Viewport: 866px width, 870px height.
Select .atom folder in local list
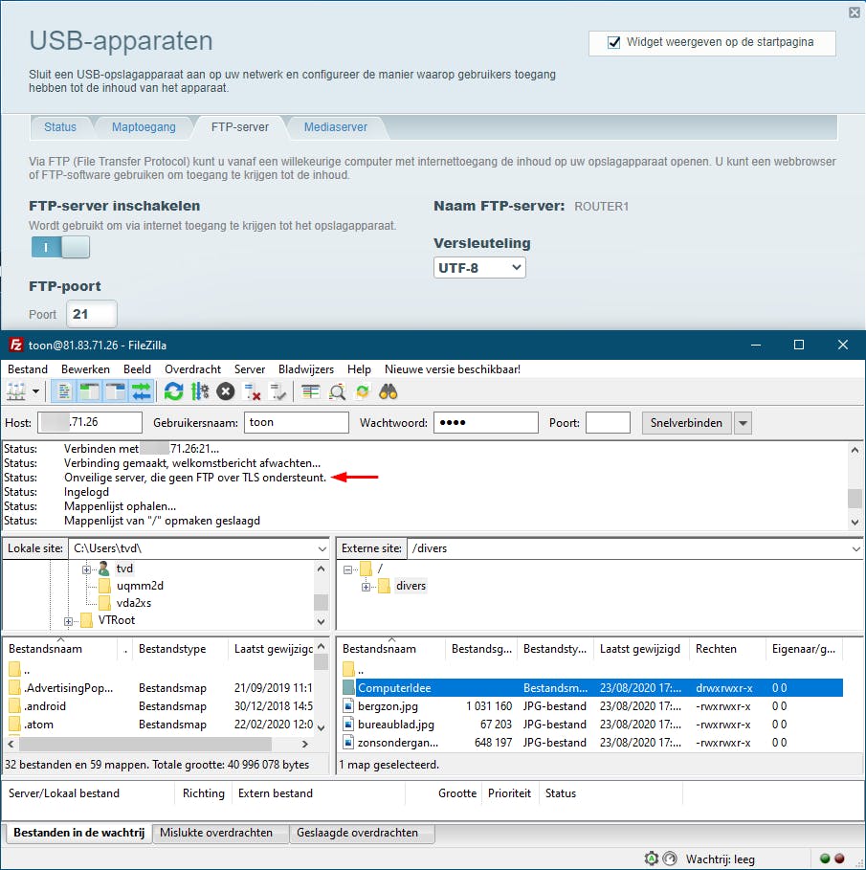click(x=38, y=725)
